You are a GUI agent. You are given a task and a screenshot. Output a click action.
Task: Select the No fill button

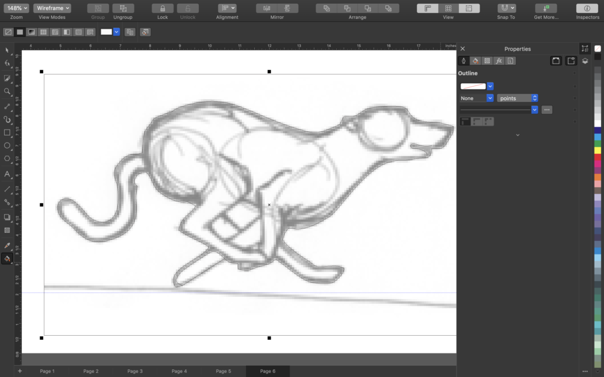[x=8, y=32]
